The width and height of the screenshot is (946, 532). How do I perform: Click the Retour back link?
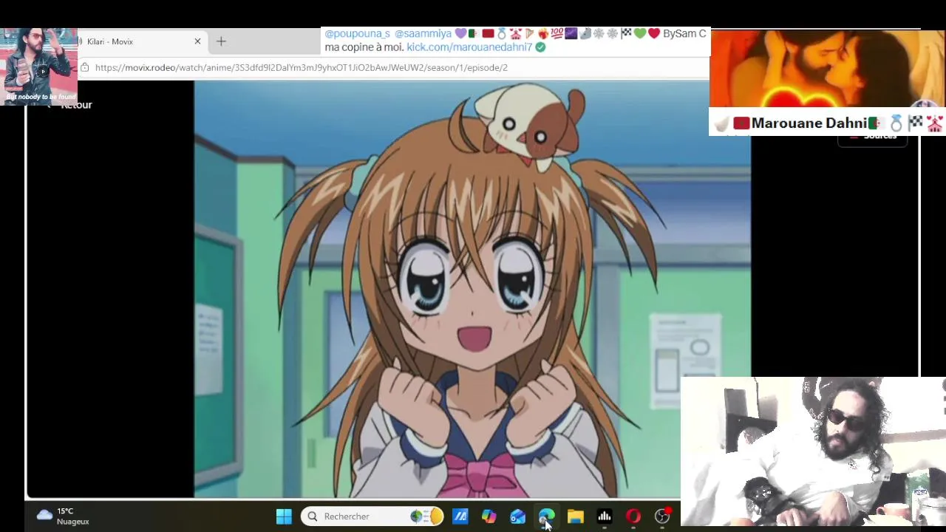tap(76, 105)
